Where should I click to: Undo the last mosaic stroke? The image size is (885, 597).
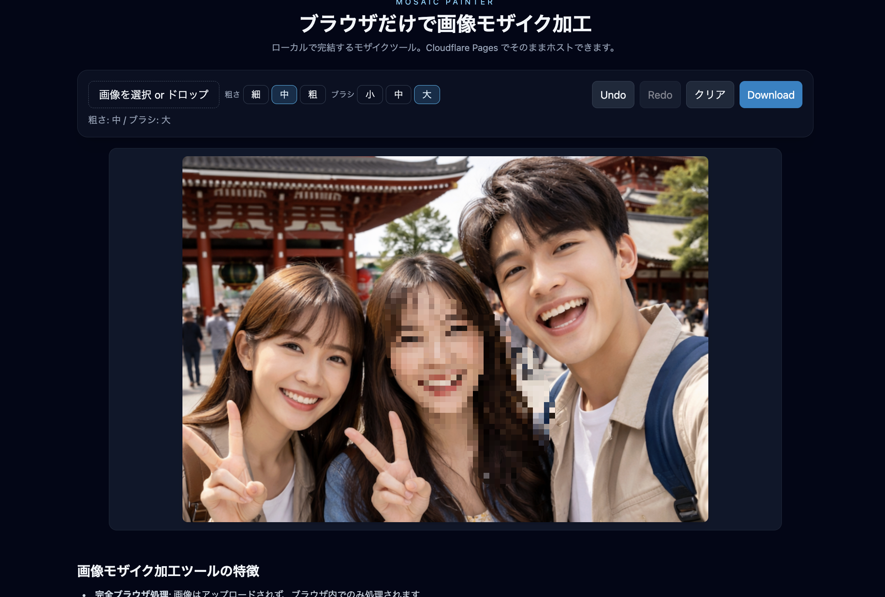point(613,95)
